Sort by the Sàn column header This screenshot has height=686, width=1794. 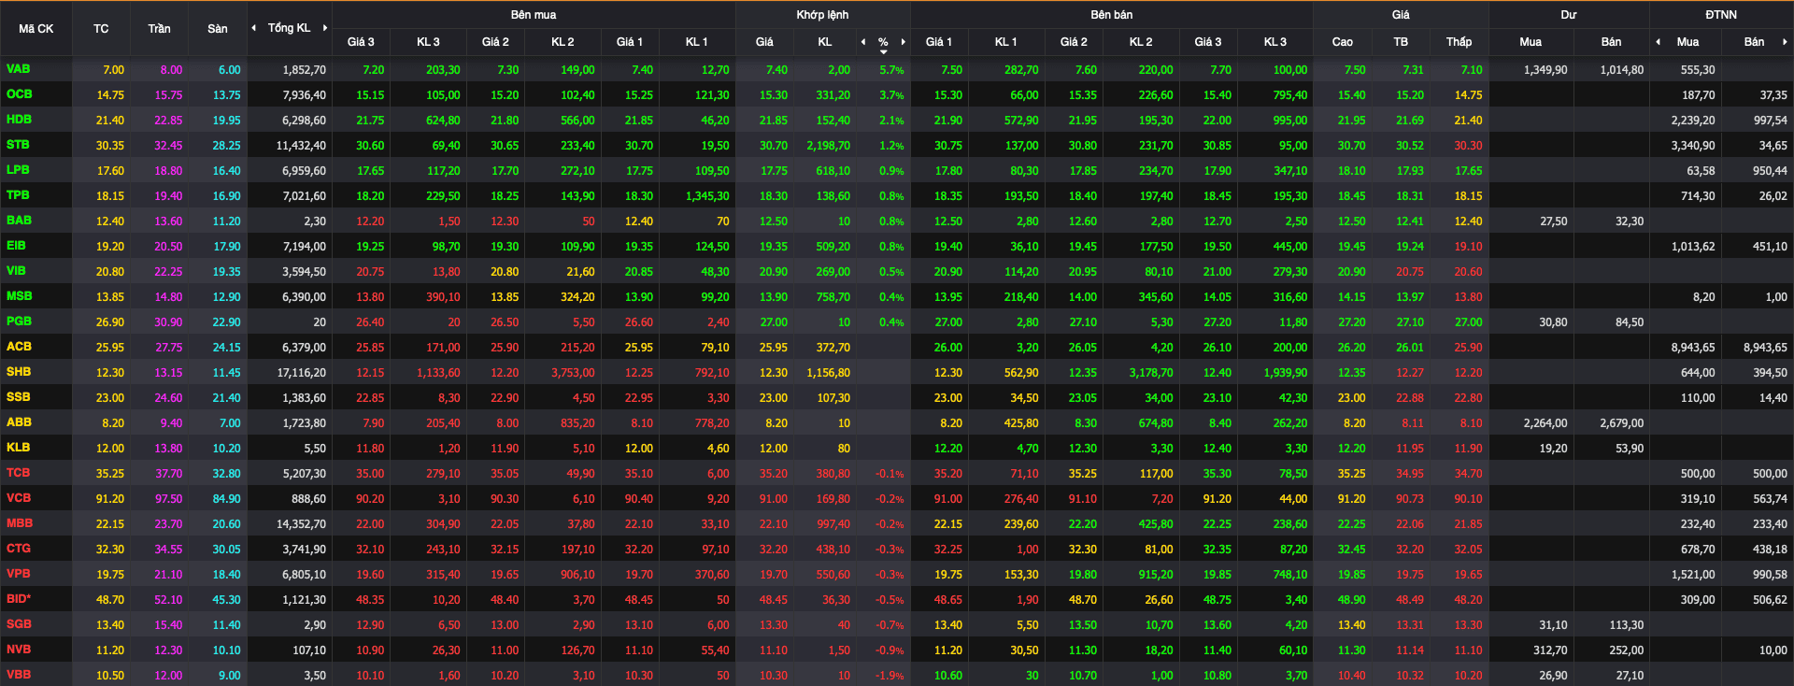tap(217, 29)
